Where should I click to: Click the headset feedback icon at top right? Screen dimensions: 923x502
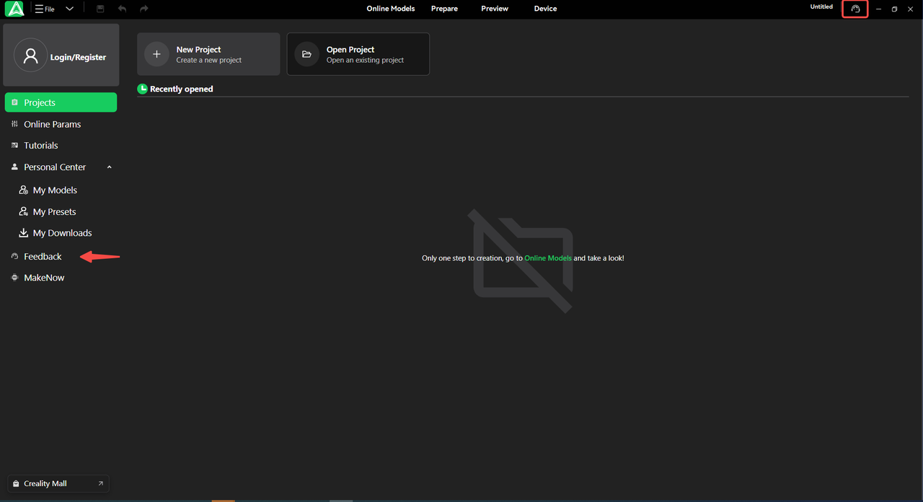click(x=855, y=9)
